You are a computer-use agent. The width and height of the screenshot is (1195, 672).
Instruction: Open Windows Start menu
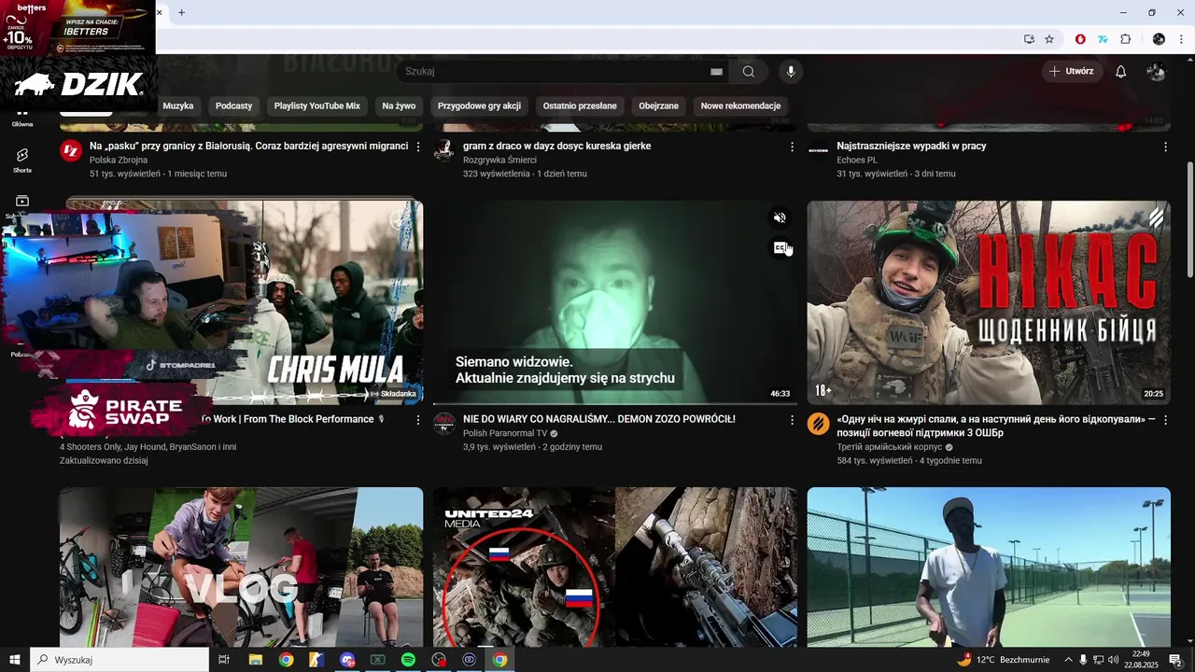coord(15,660)
